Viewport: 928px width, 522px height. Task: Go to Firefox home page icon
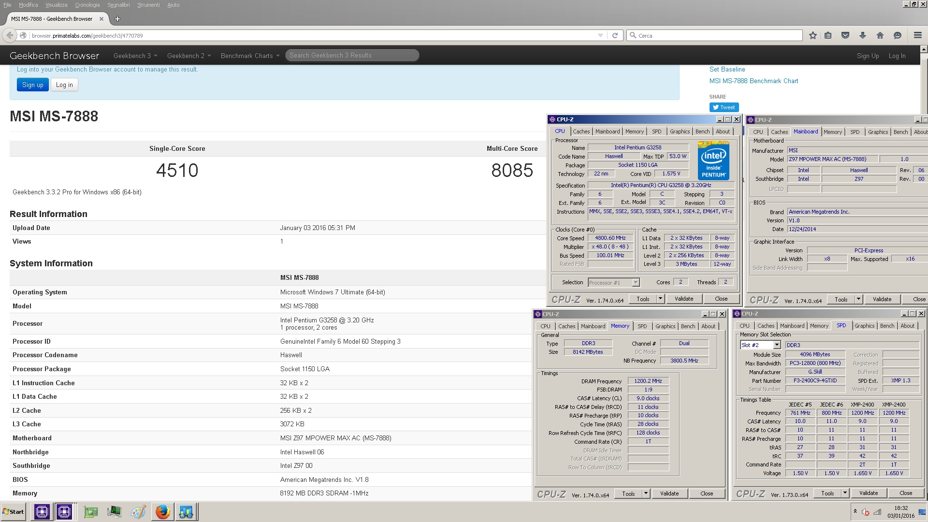point(880,35)
